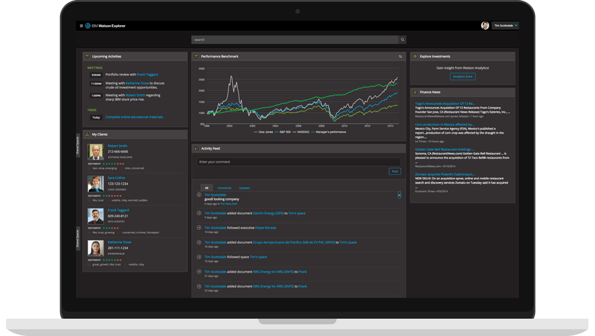Click activity icon for Grupo Aeroportuario entry

(x=199, y=242)
